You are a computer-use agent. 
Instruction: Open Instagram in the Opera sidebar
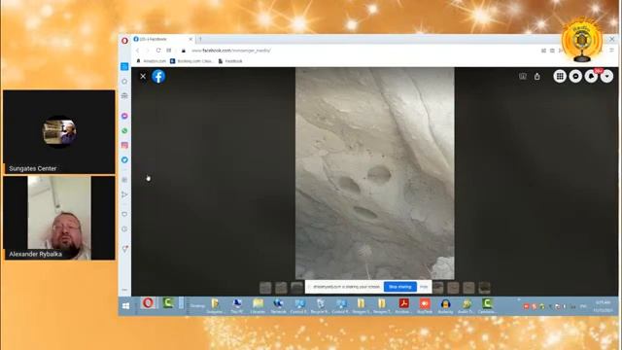pos(124,145)
